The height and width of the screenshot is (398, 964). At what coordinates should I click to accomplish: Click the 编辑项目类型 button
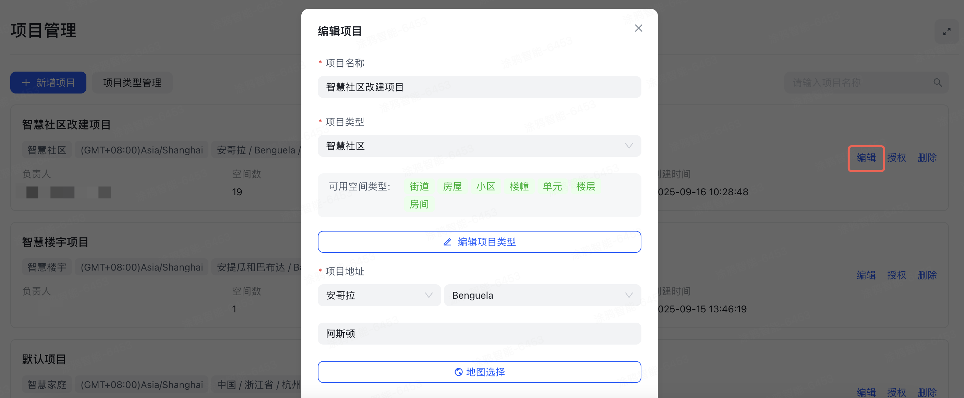coord(479,242)
